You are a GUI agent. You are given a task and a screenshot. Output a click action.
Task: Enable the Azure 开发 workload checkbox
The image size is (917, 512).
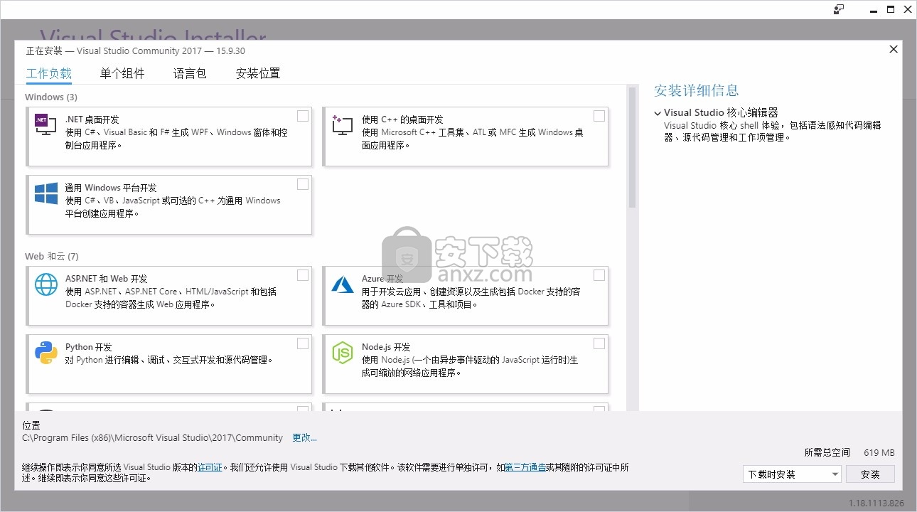[599, 275]
